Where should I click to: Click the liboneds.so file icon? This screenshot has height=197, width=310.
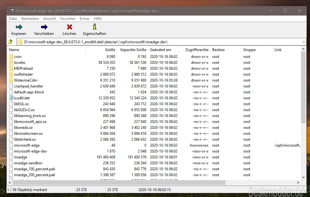(x=11, y=128)
